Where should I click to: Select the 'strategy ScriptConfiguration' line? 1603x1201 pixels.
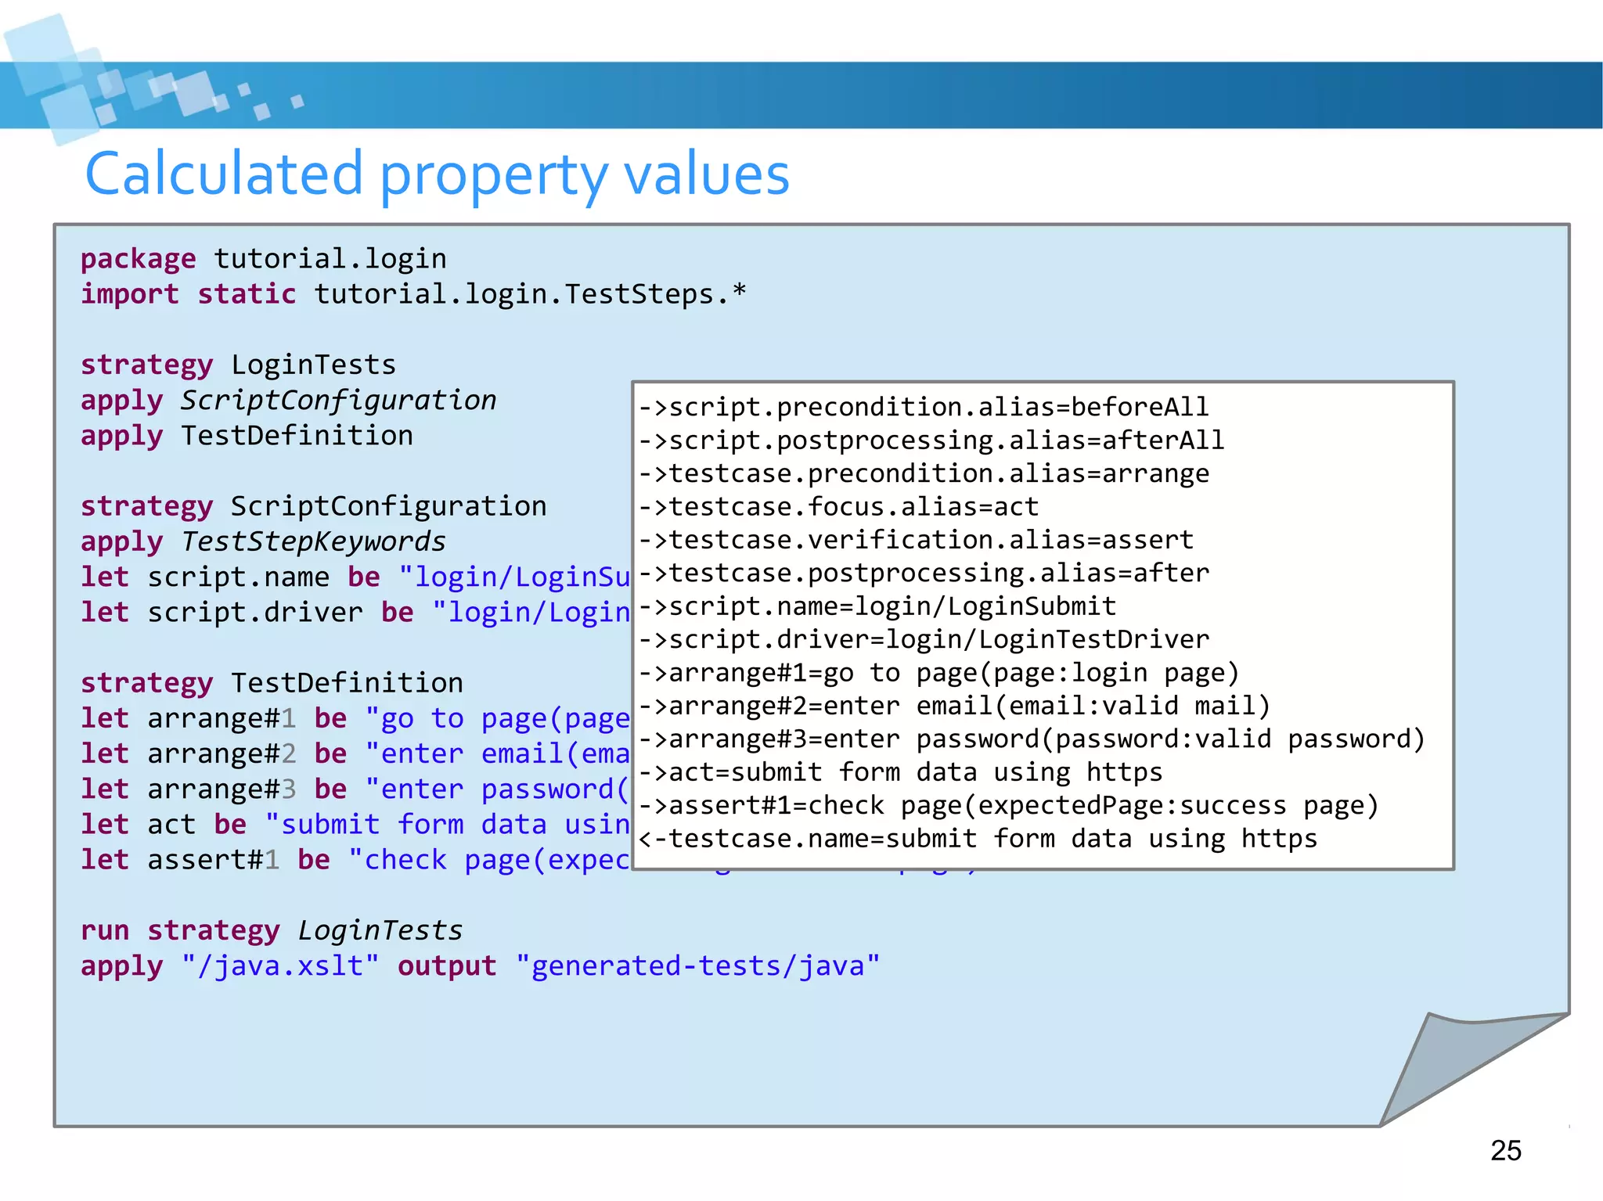click(314, 506)
